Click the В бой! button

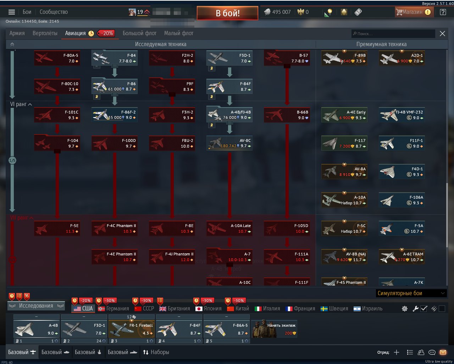227,13
